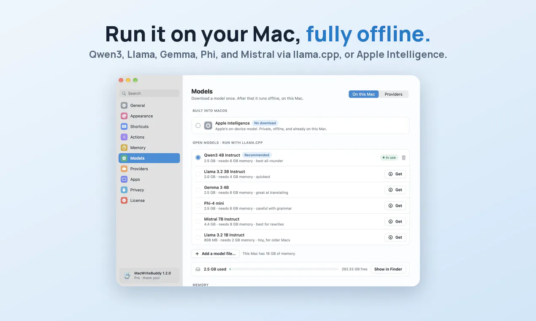Image resolution: width=536 pixels, height=321 pixels.
Task: Click the General gear icon in sidebar
Action: [x=124, y=106]
